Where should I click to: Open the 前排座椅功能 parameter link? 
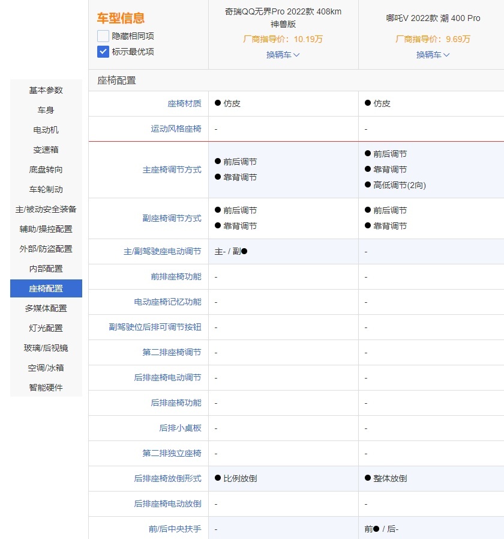pyautogui.click(x=176, y=277)
